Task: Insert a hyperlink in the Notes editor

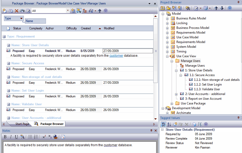Action: click(55, 137)
